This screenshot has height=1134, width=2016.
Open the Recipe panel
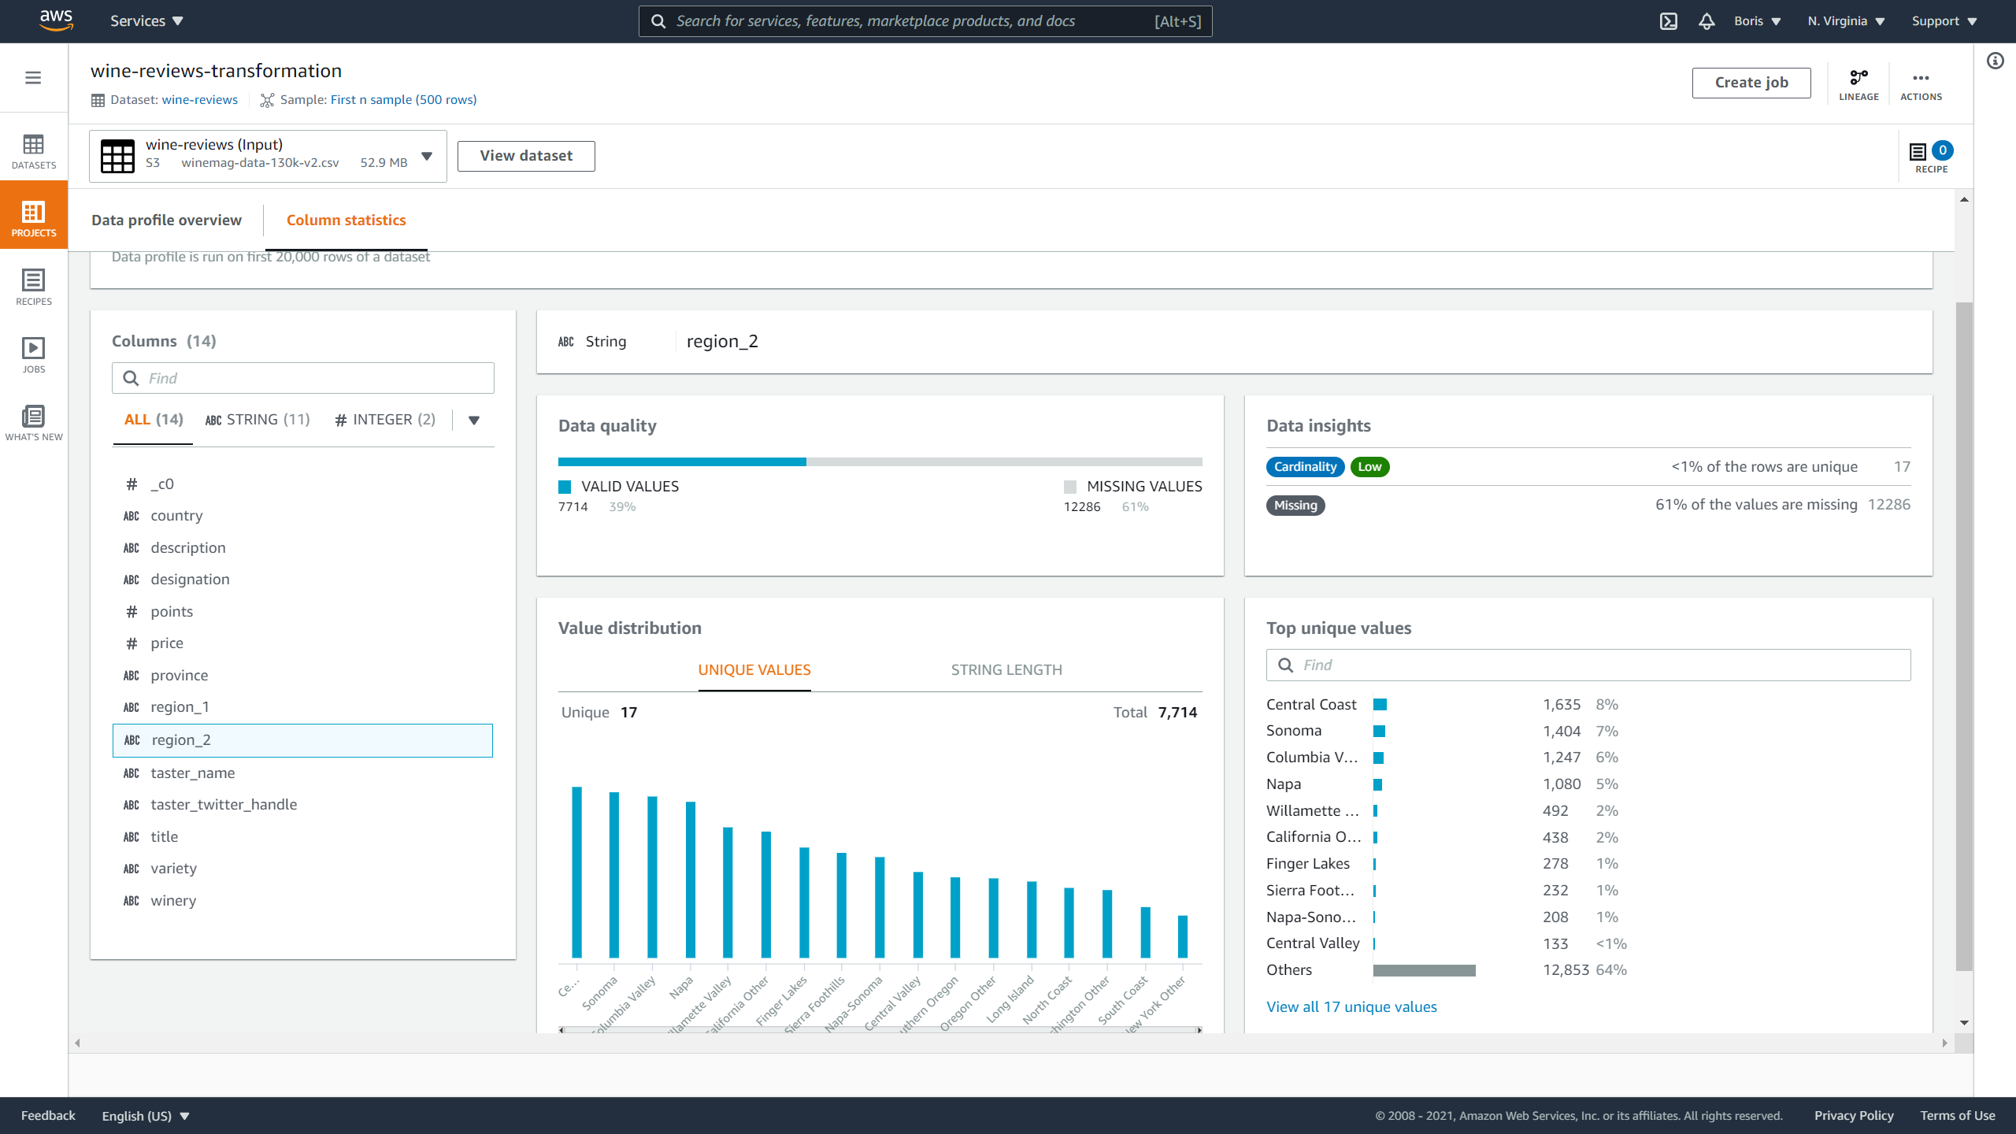coord(1931,157)
